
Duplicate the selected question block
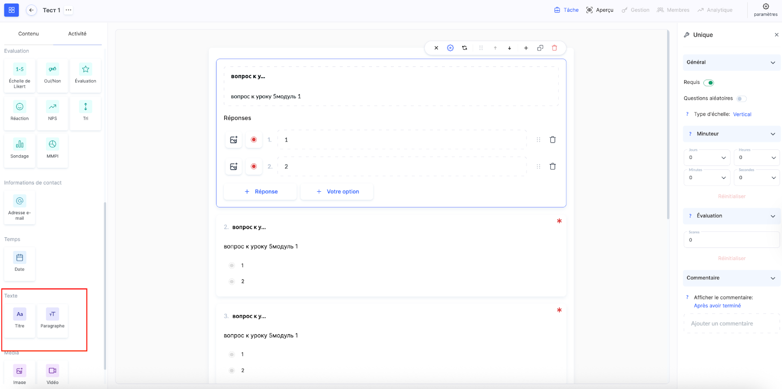click(540, 48)
